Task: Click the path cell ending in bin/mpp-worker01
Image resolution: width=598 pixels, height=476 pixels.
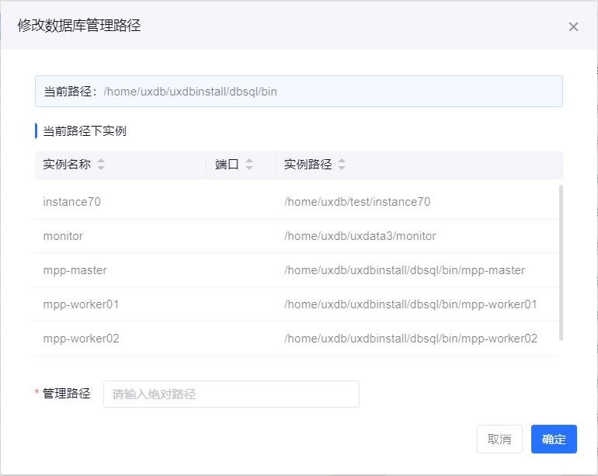Action: coord(411,304)
